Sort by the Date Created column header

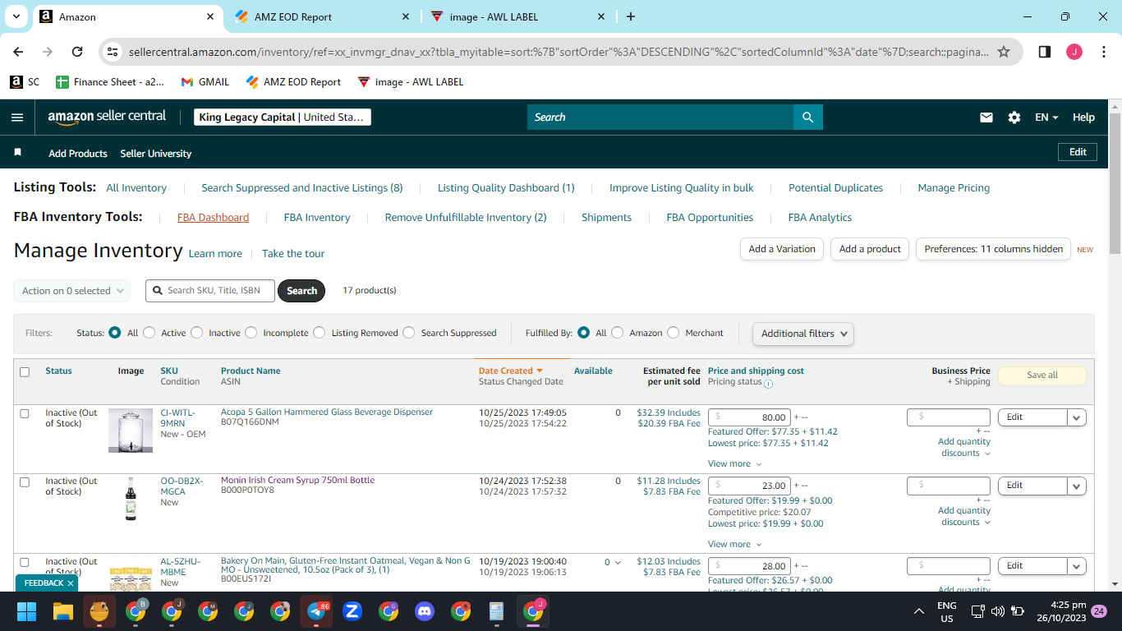click(510, 371)
